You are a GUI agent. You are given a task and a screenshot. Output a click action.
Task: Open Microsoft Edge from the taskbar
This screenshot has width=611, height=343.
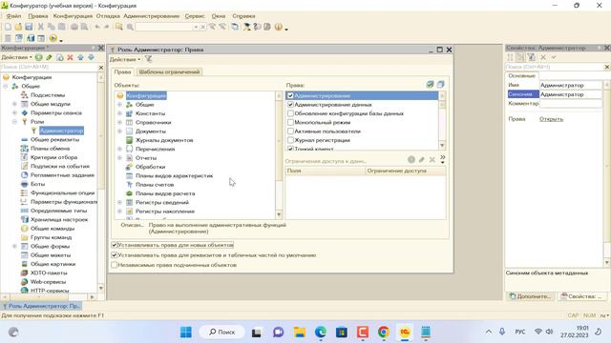pos(321,333)
